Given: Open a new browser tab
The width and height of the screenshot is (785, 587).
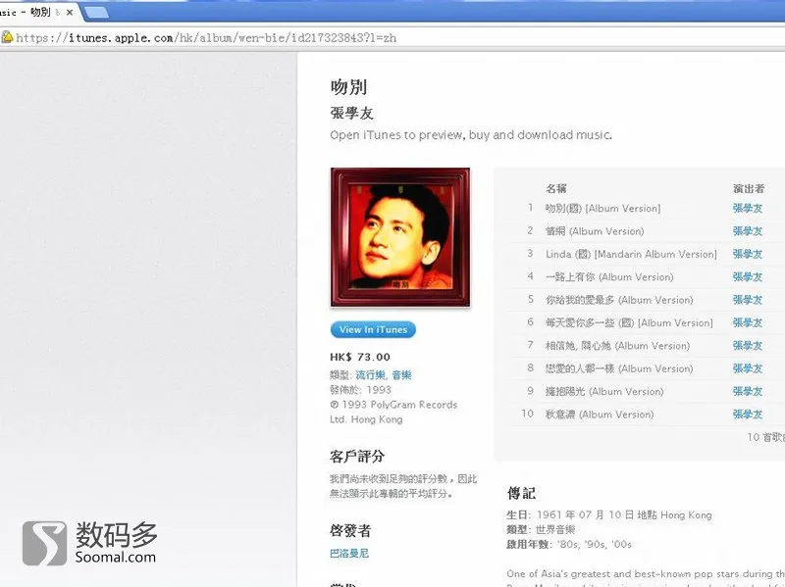Looking at the screenshot, I should click(x=96, y=13).
